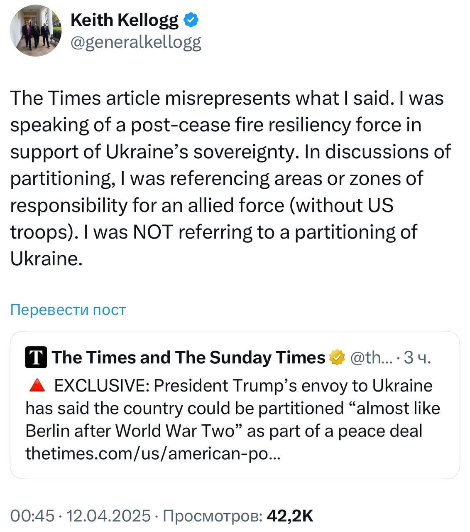
Task: Open Keith Kellogg's profile avatar photo
Action: click(36, 31)
